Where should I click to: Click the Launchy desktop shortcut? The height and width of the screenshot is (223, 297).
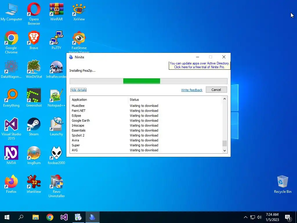tap(57, 127)
